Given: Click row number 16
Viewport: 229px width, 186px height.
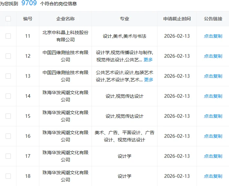Looking at the screenshot, I should 28,136.
